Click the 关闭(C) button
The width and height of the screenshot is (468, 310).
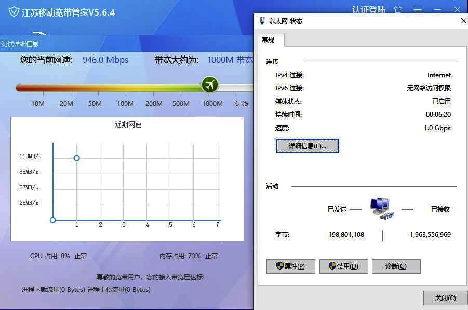point(444,298)
